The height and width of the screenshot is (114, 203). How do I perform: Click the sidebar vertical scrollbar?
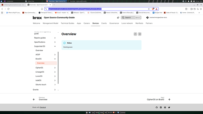tap(58, 68)
